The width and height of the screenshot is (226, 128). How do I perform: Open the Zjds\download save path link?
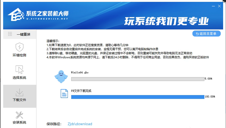click(x=80, y=124)
